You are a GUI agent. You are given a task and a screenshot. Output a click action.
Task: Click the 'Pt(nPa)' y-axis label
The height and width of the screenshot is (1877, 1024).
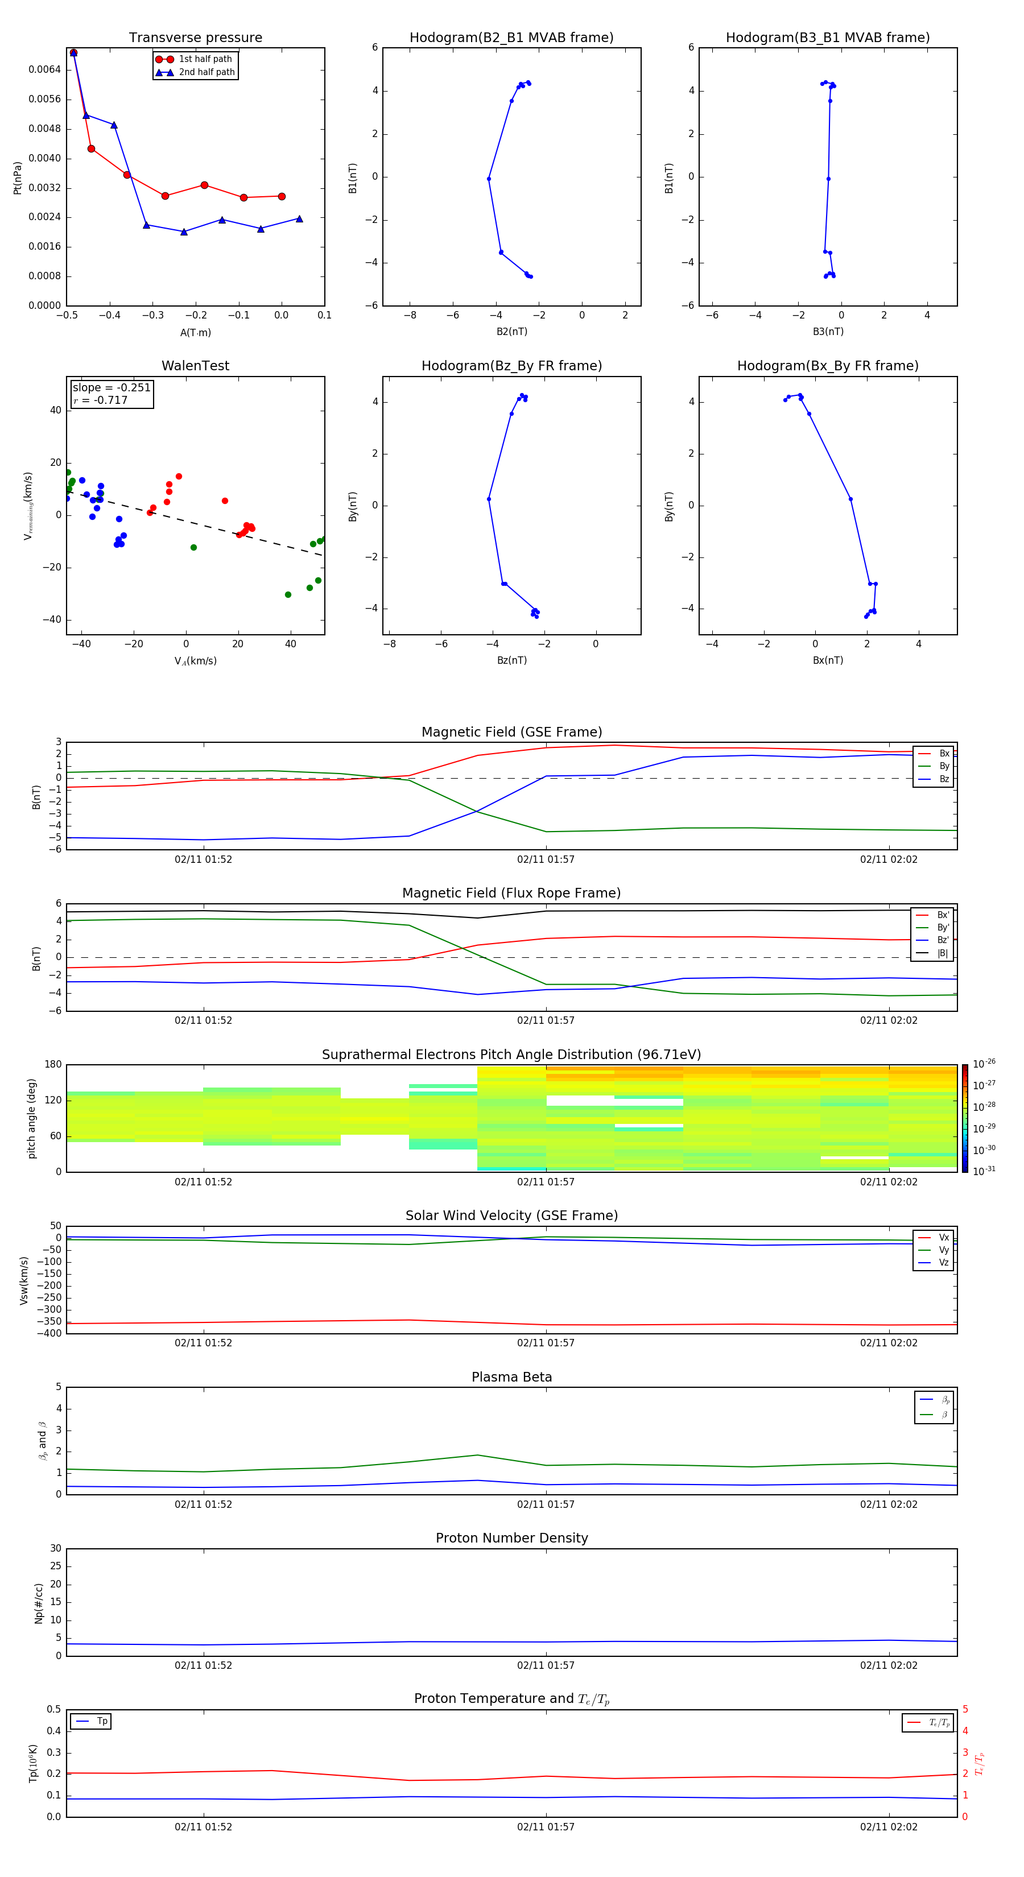18,177
